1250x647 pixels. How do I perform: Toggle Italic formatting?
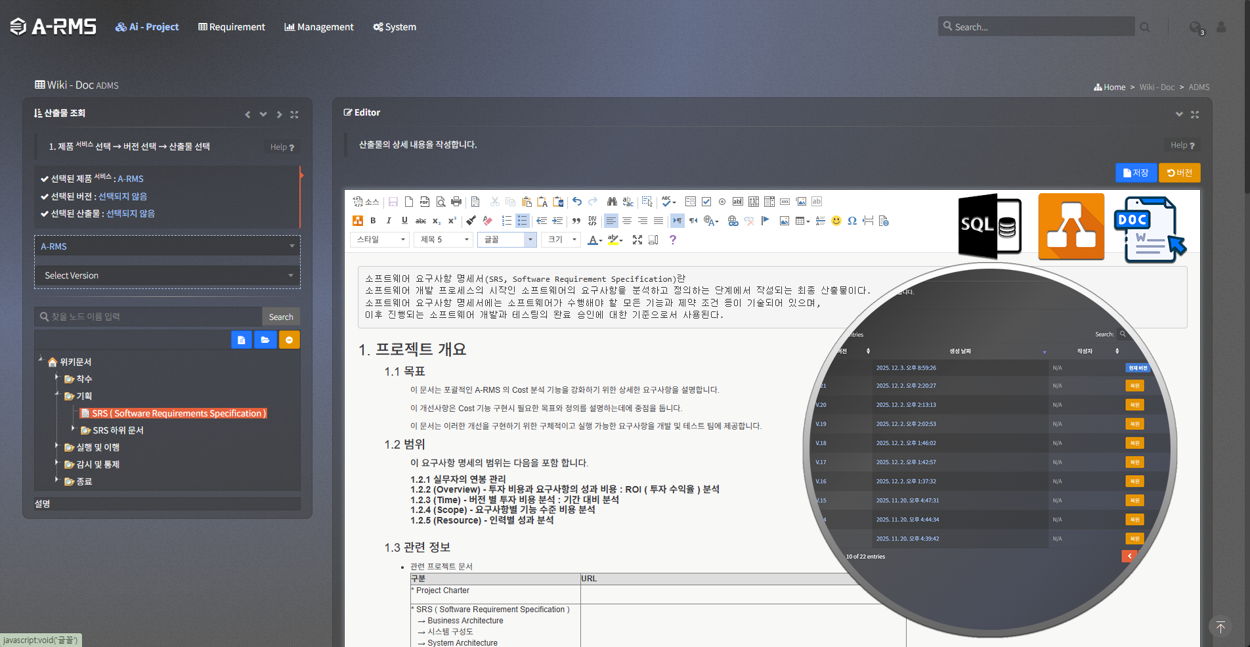(389, 221)
